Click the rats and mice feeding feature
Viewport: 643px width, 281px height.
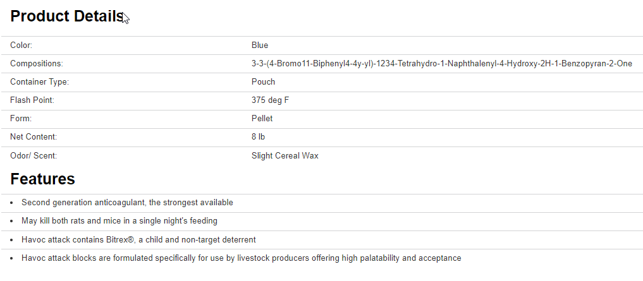(119, 221)
